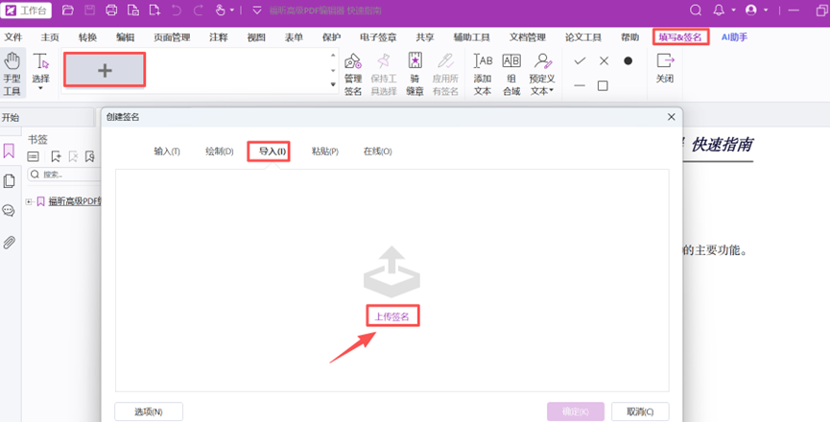Screen dimensions: 830x422
Task: Click the Manage Signatures (管理签名) icon
Action: point(353,72)
